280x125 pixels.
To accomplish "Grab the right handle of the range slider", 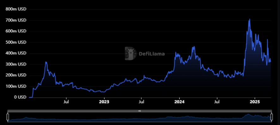I will (271, 117).
